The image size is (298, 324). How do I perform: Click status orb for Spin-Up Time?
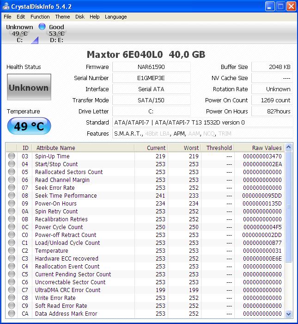pos(12,156)
